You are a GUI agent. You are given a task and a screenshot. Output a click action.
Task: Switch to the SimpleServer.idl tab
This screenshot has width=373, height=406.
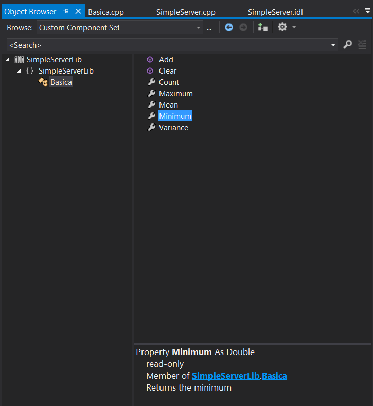(x=275, y=12)
